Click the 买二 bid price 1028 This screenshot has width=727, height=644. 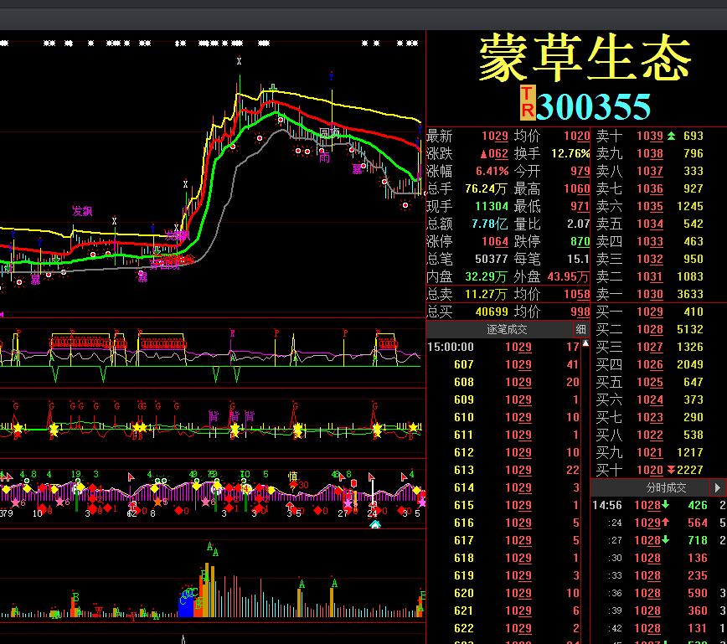click(650, 330)
